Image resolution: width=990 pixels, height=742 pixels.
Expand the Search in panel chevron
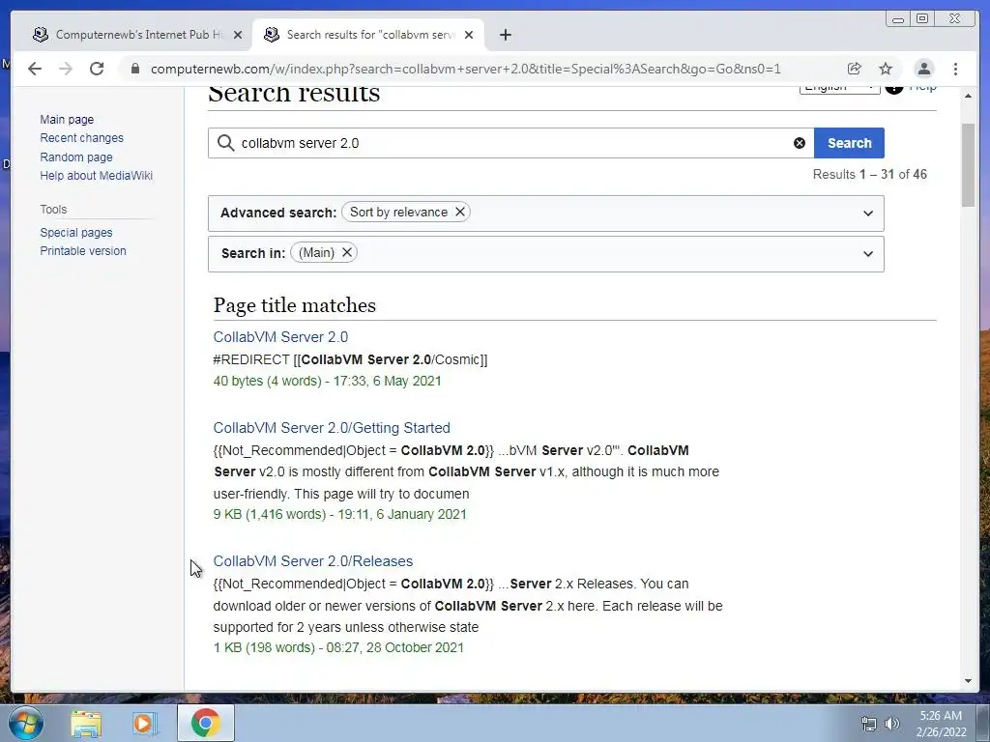tap(868, 254)
